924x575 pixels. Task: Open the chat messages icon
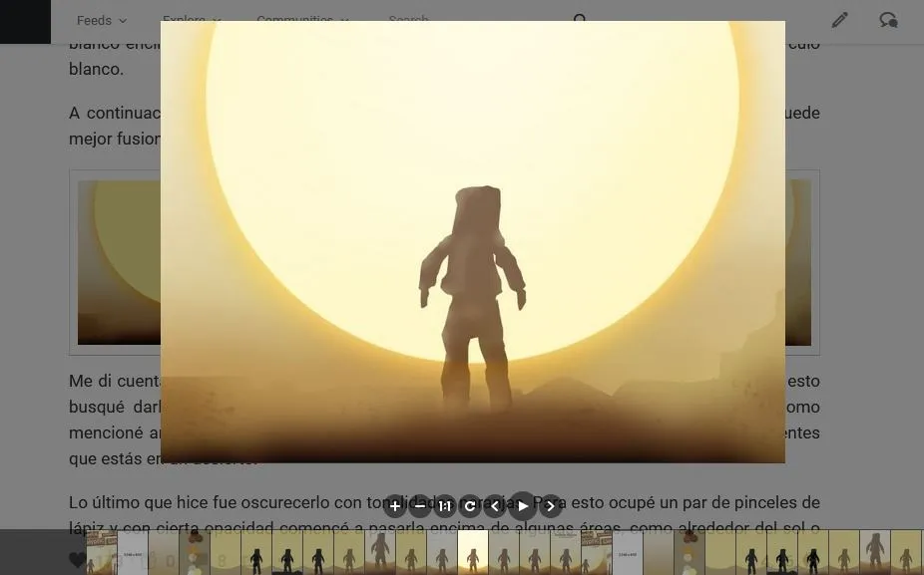click(x=888, y=20)
